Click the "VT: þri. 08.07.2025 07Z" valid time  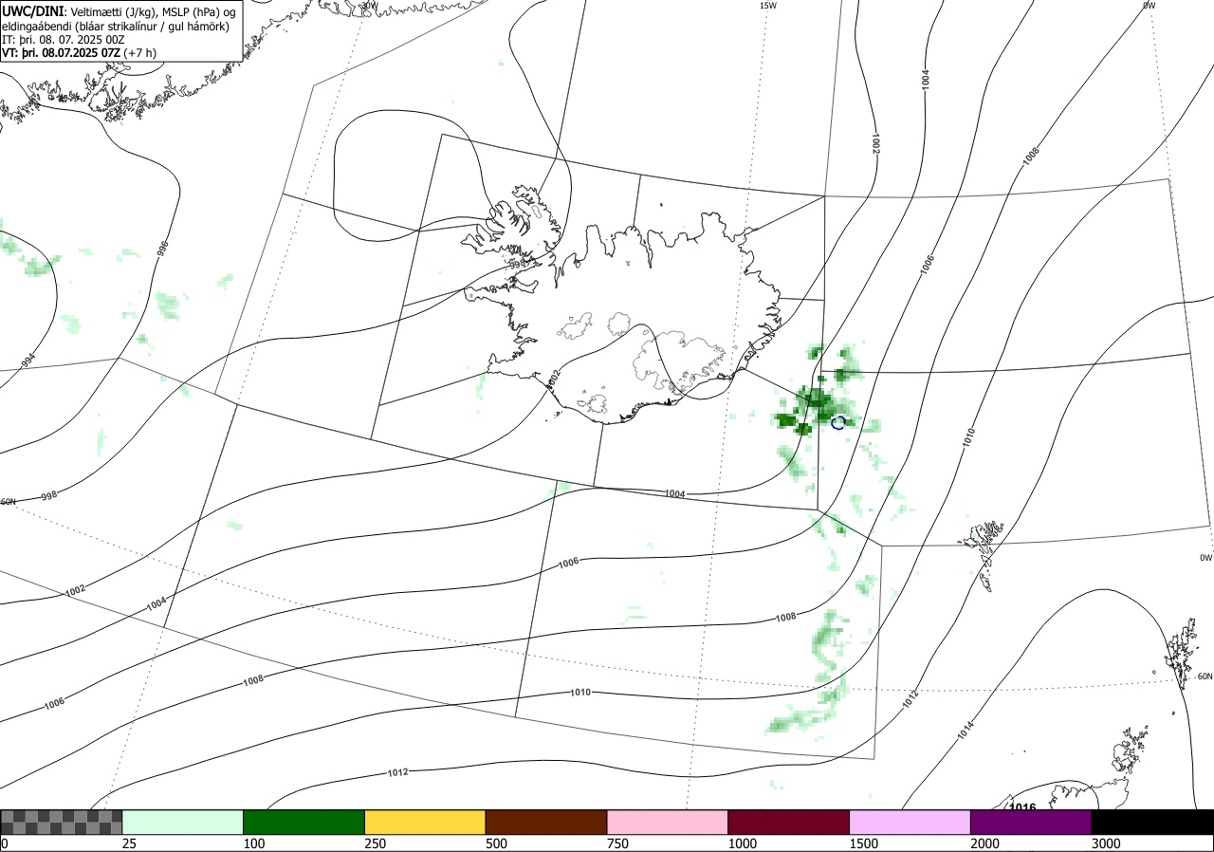tap(62, 53)
